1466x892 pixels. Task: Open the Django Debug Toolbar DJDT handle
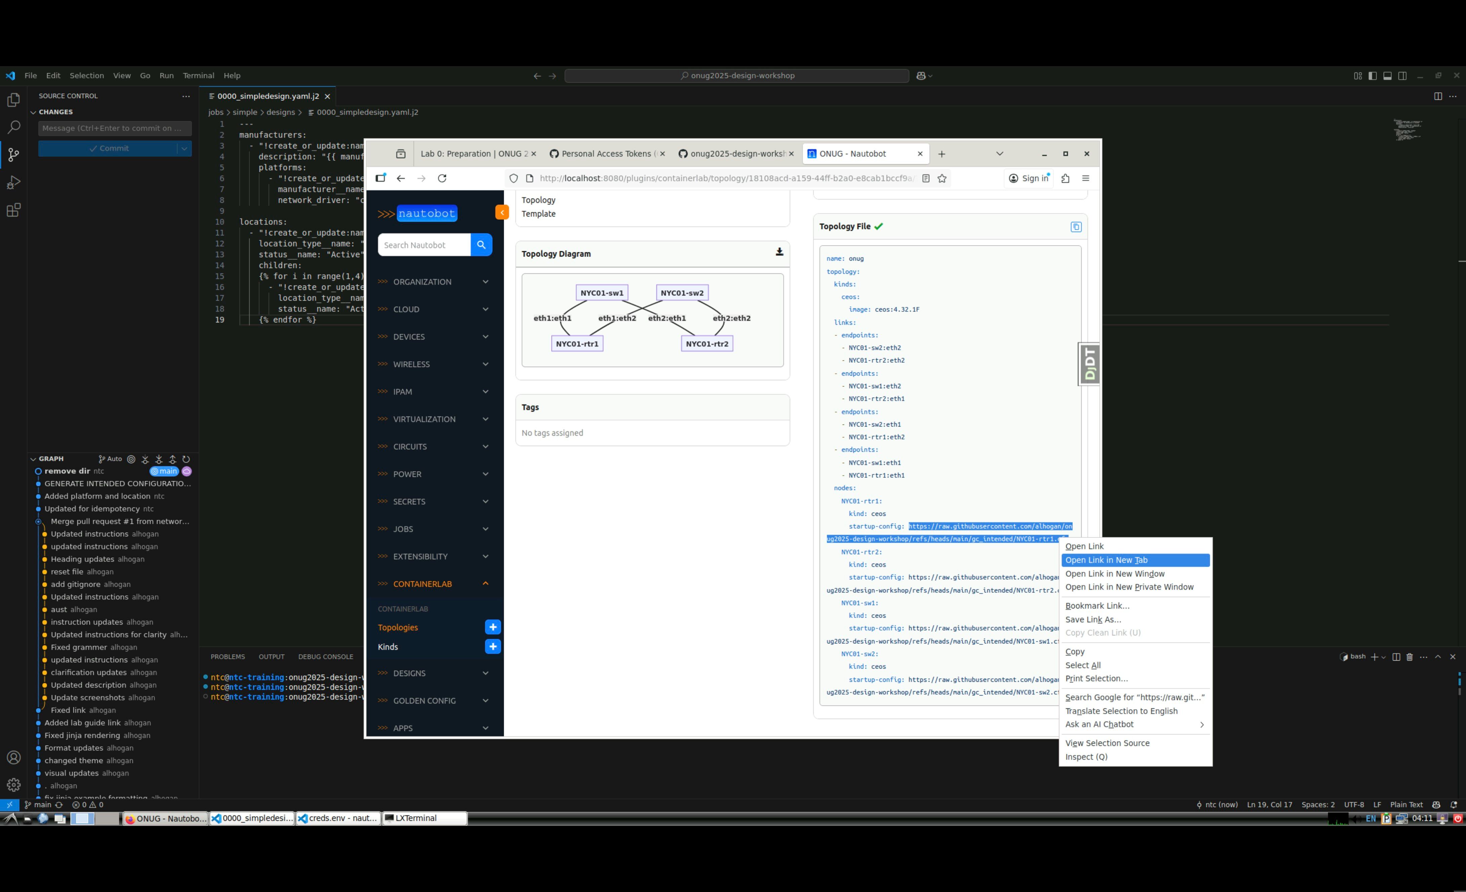point(1089,364)
